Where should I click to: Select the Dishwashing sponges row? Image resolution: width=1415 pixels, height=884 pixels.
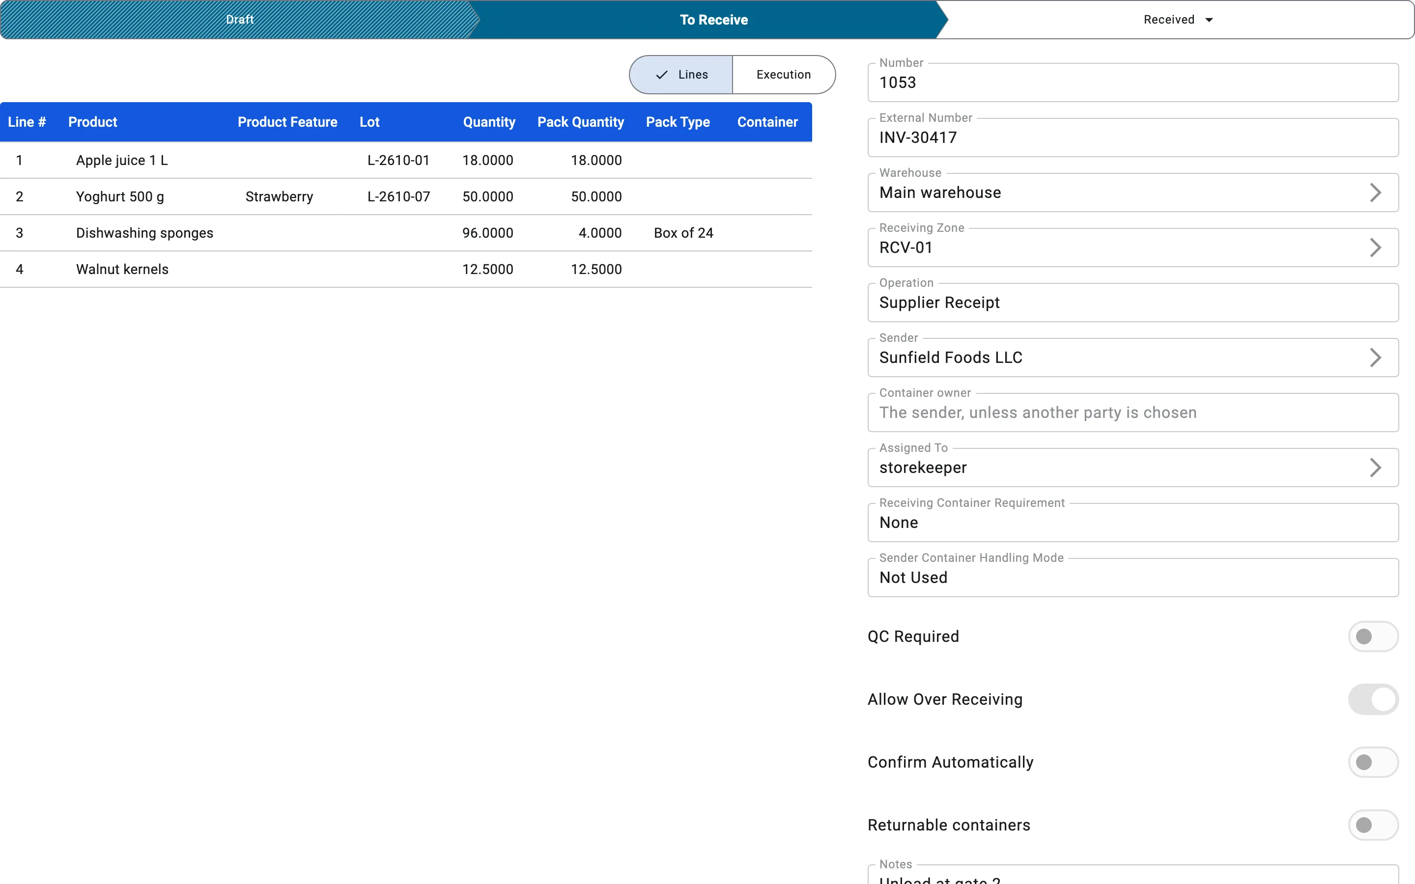[406, 233]
